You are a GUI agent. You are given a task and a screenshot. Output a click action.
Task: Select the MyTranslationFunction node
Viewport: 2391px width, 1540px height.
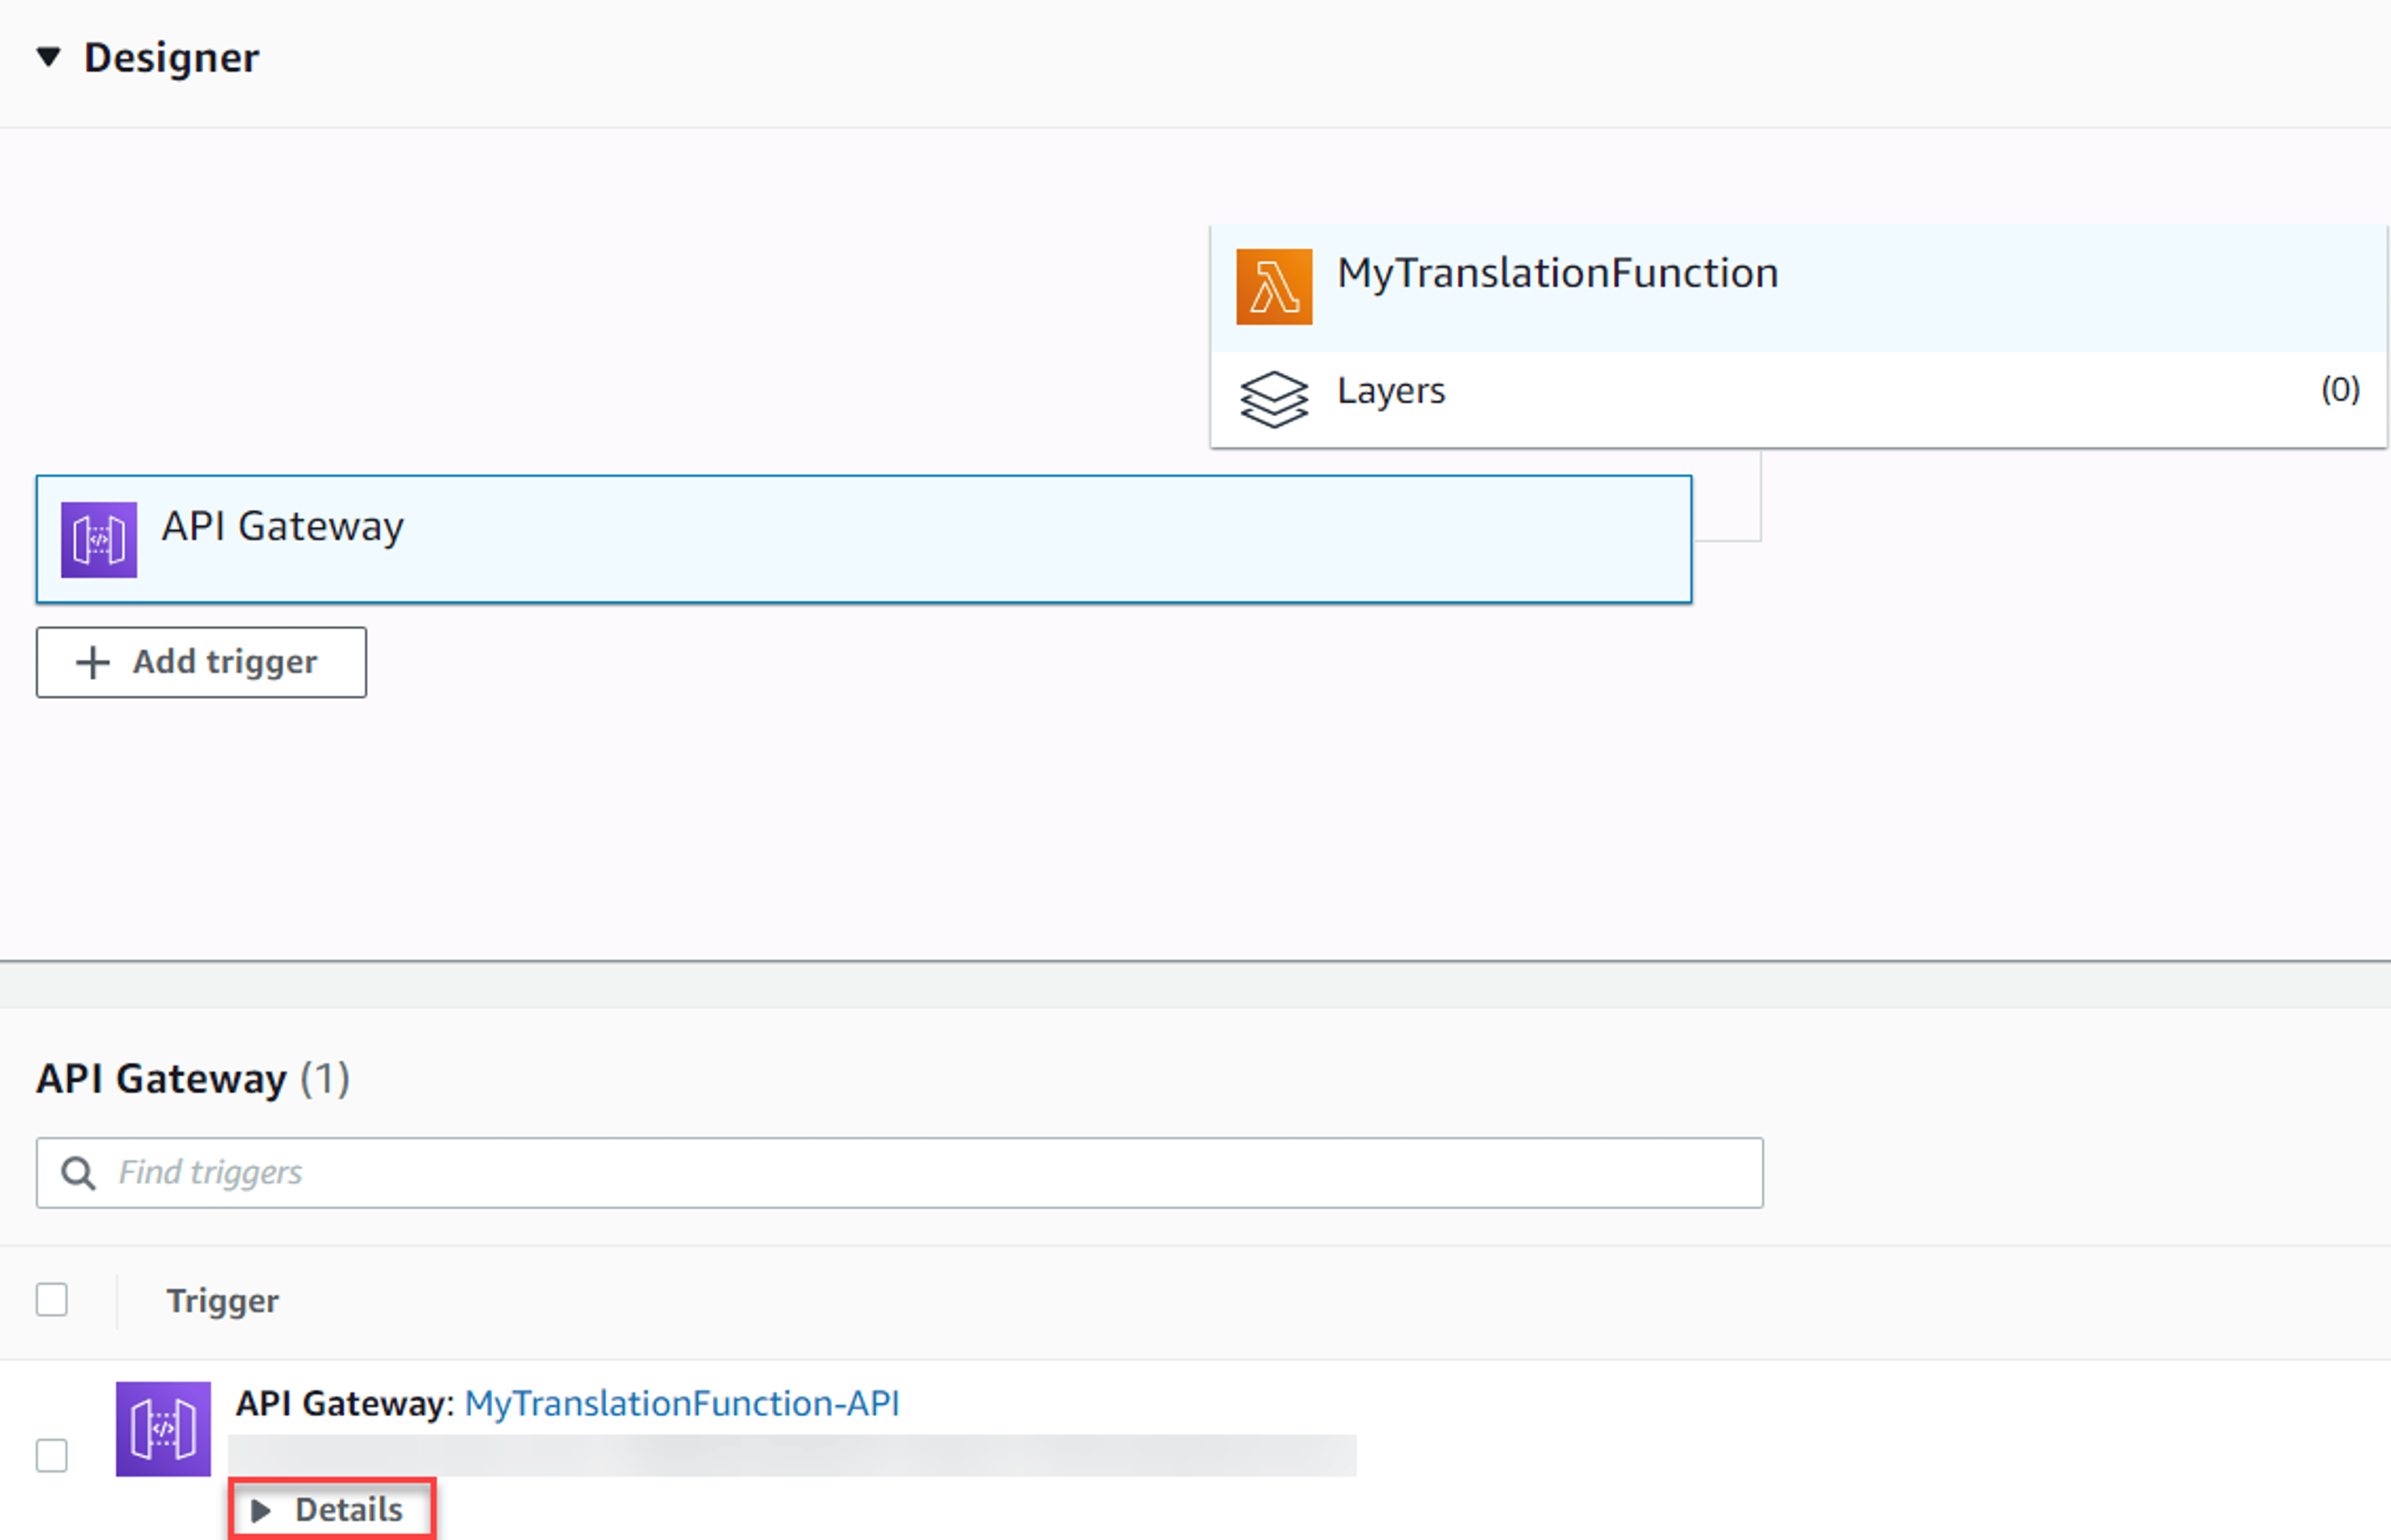tap(1798, 288)
